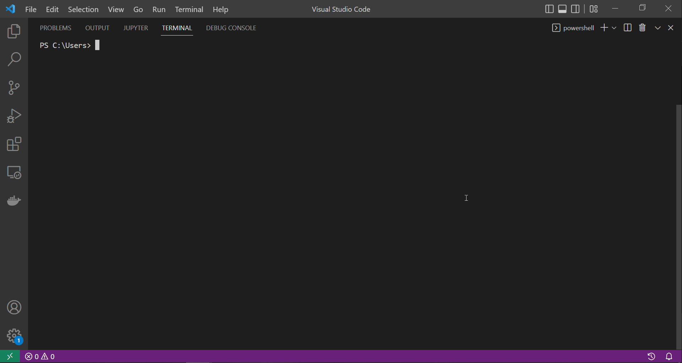The width and height of the screenshot is (682, 363).
Task: Split the terminal
Action: click(x=628, y=27)
